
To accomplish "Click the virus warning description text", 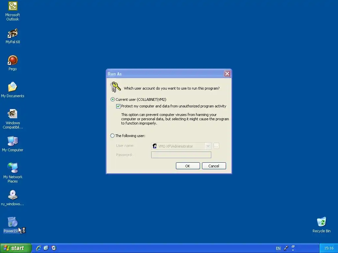I will pos(175,119).
